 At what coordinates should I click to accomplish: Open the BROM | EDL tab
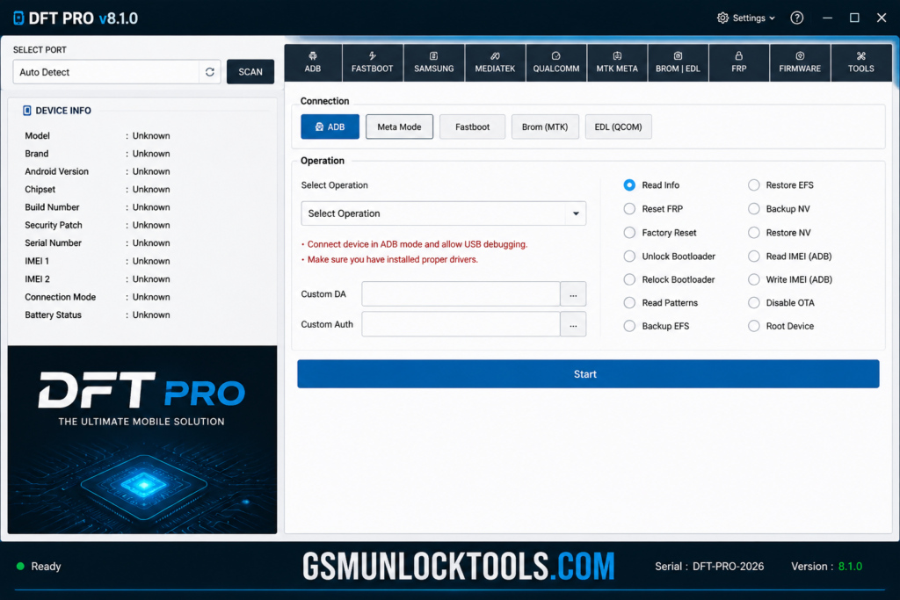678,62
